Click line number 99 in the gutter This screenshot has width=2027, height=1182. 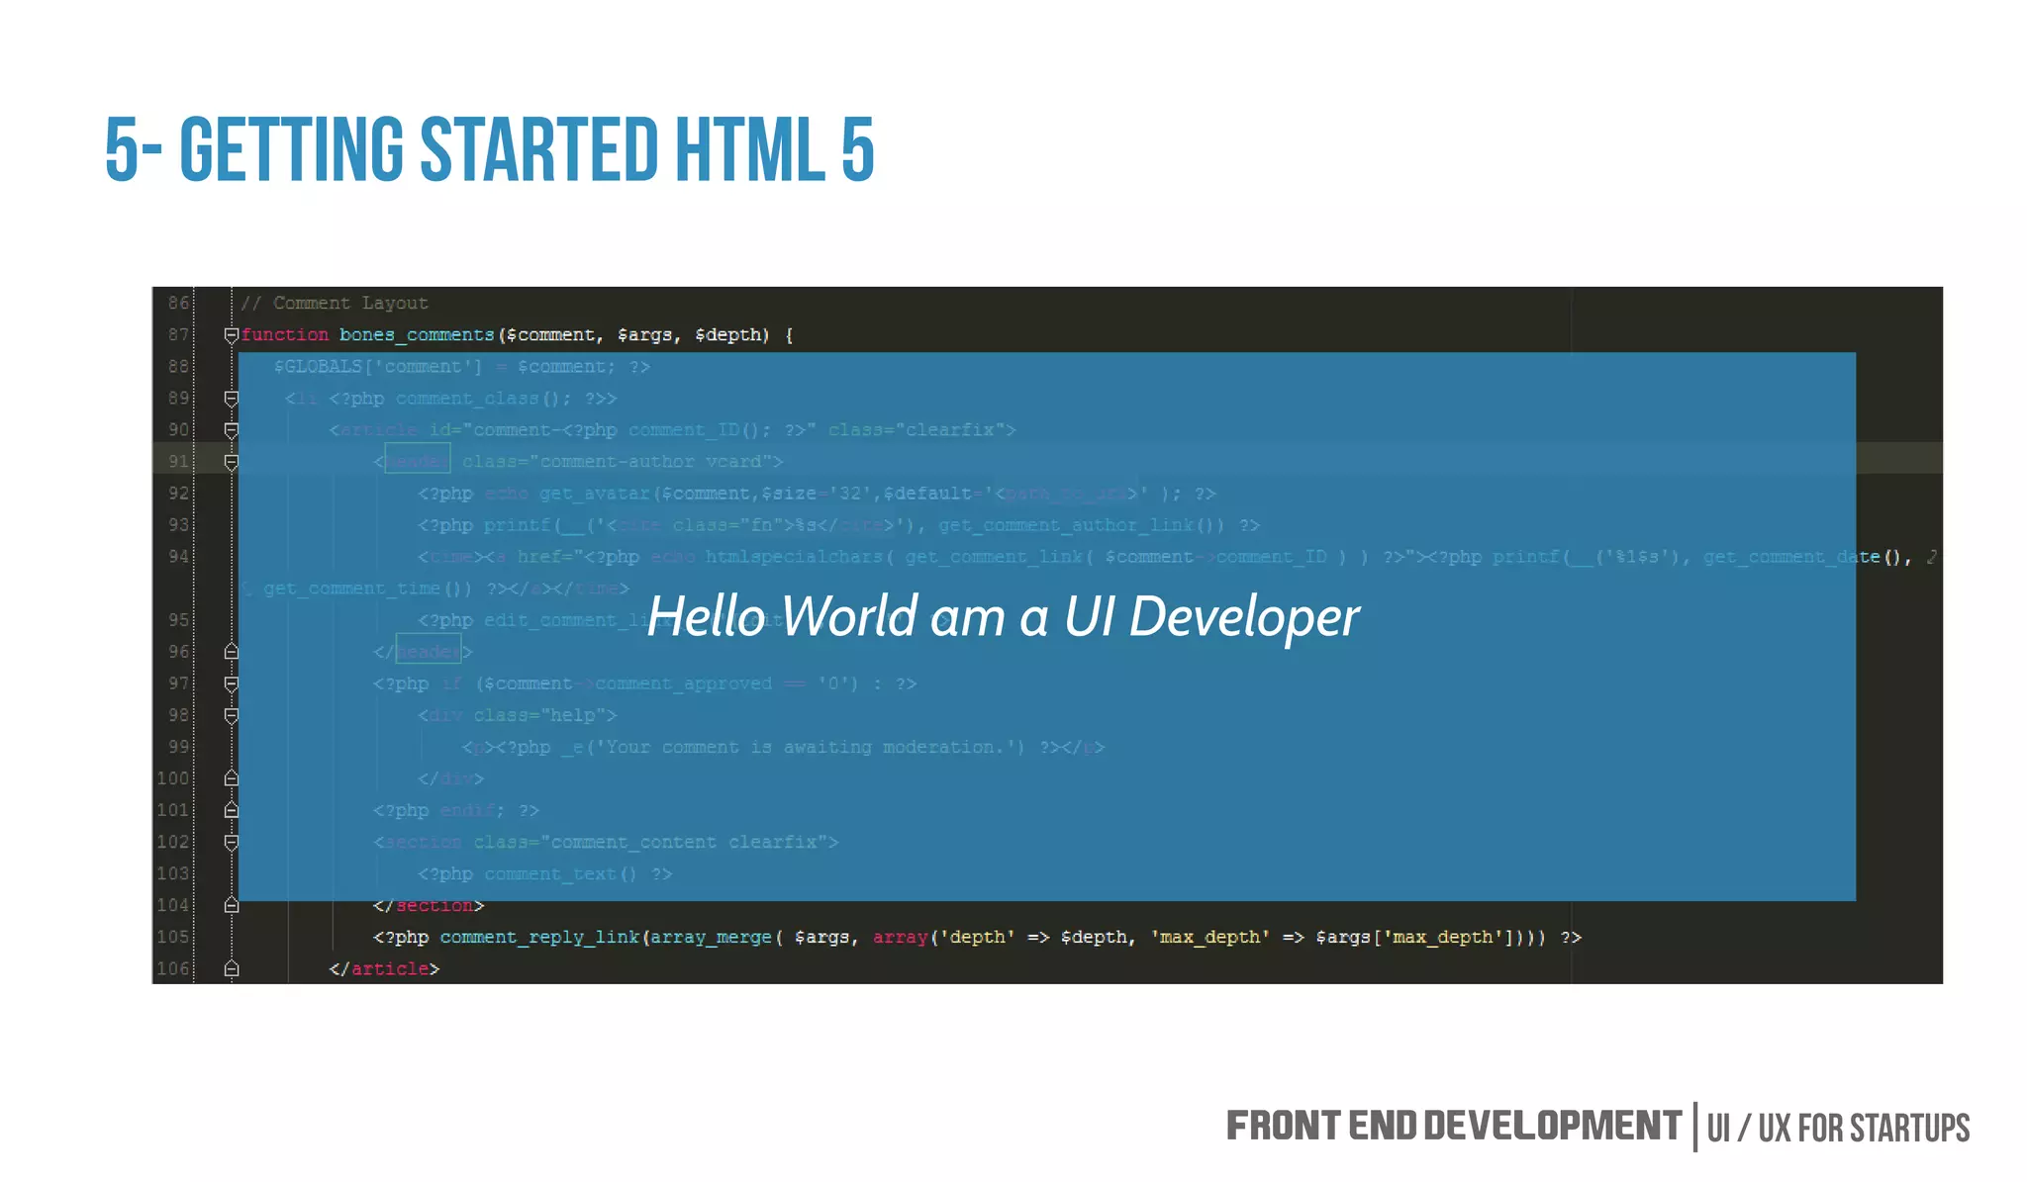click(x=178, y=746)
